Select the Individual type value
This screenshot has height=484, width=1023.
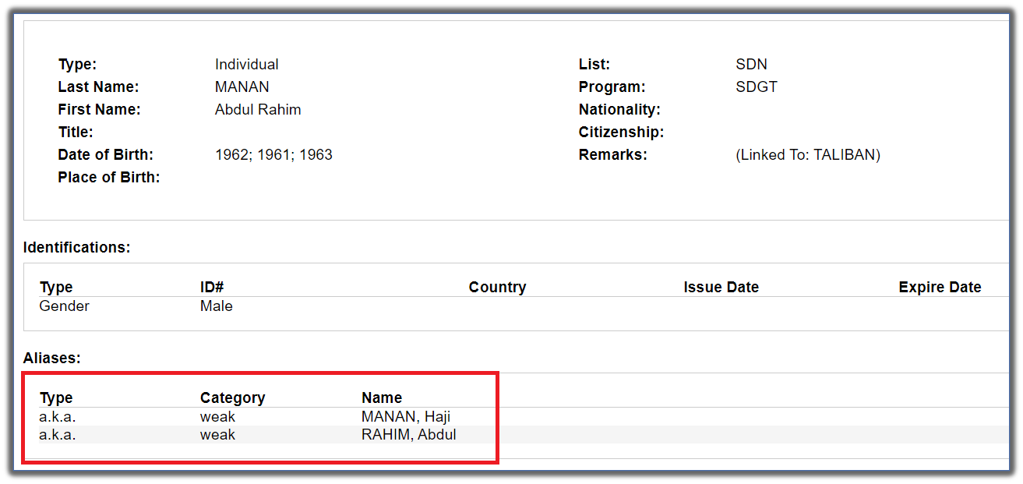tap(246, 65)
